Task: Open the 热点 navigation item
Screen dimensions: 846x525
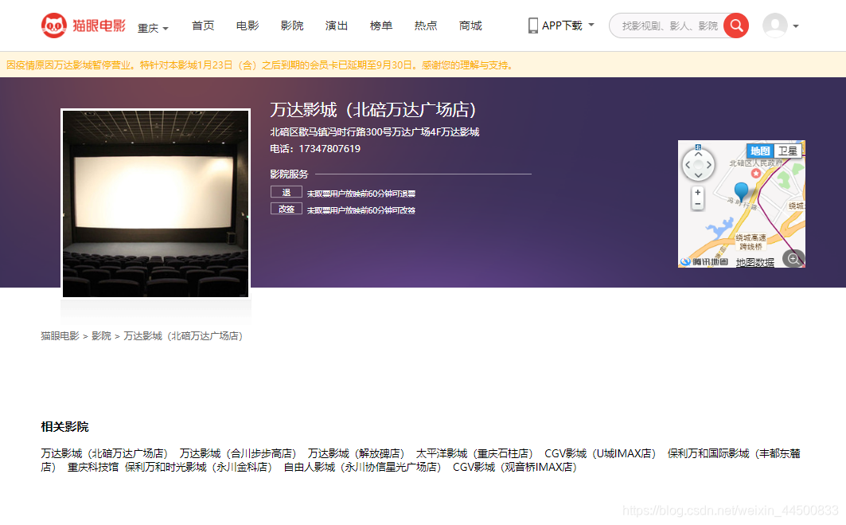Action: [x=426, y=25]
